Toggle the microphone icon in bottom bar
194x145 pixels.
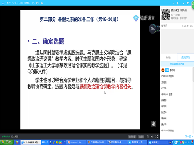(148, 136)
